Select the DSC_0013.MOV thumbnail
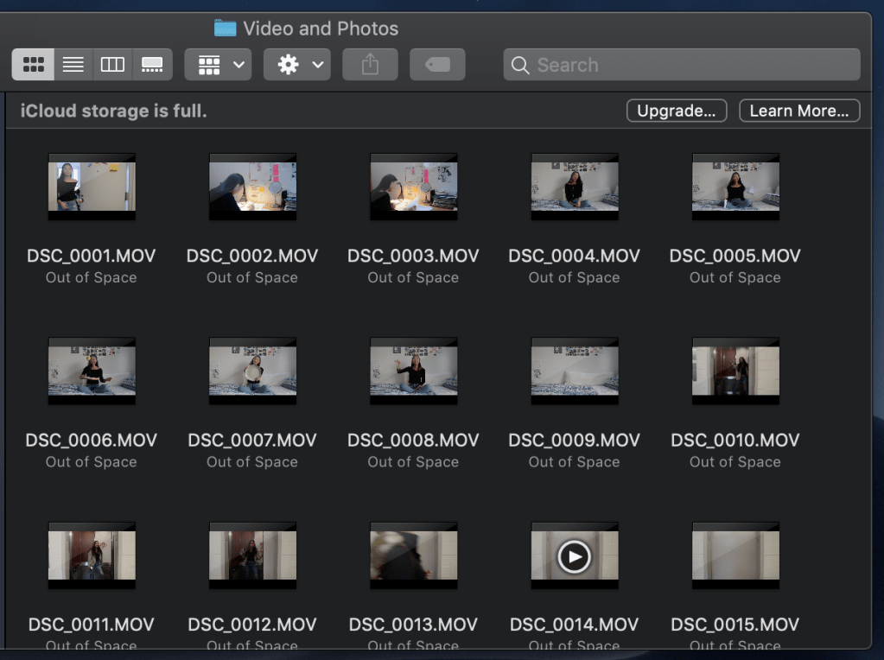 pos(413,555)
